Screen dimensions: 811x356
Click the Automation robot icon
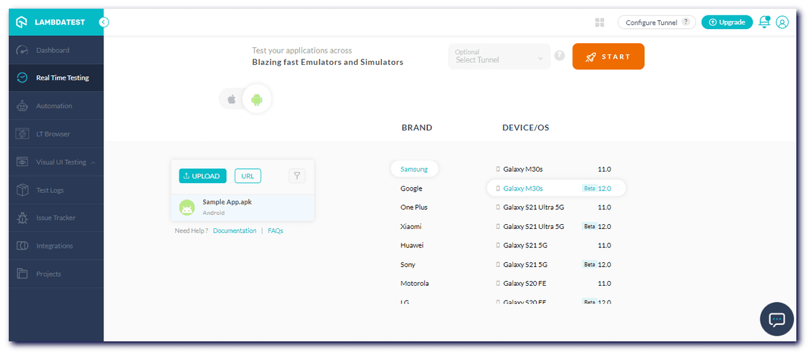click(22, 106)
